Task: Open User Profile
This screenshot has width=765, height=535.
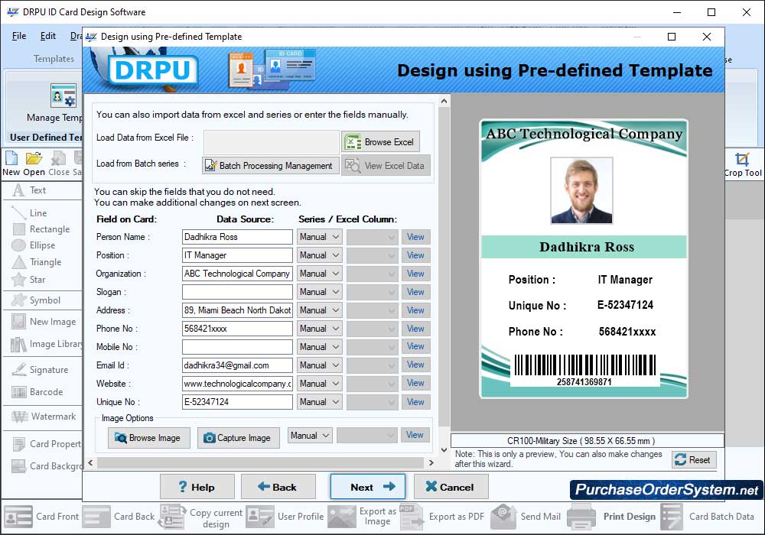Action: tap(285, 517)
